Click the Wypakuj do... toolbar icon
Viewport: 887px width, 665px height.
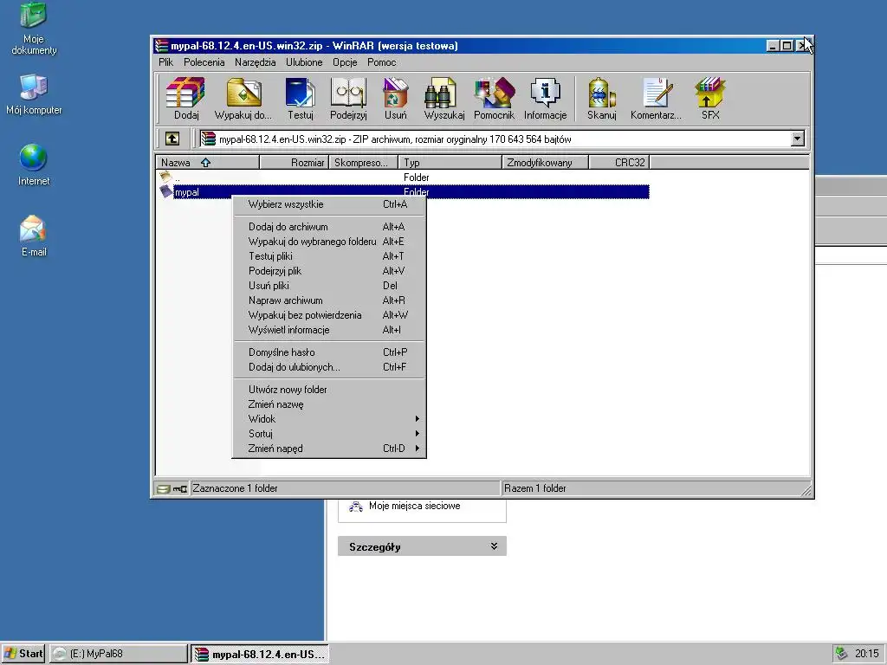pyautogui.click(x=243, y=99)
